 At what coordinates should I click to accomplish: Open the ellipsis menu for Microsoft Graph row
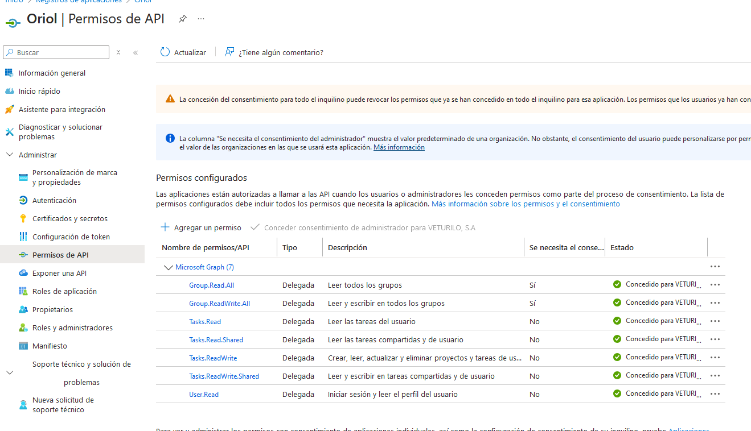715,267
